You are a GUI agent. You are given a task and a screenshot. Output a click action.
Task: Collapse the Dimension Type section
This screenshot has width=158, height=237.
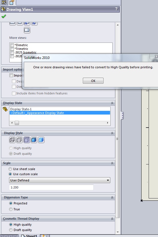[x=112, y=198]
